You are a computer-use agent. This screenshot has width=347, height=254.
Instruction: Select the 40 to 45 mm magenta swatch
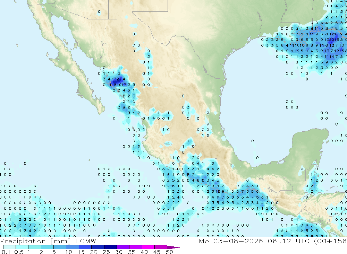click(x=148, y=247)
